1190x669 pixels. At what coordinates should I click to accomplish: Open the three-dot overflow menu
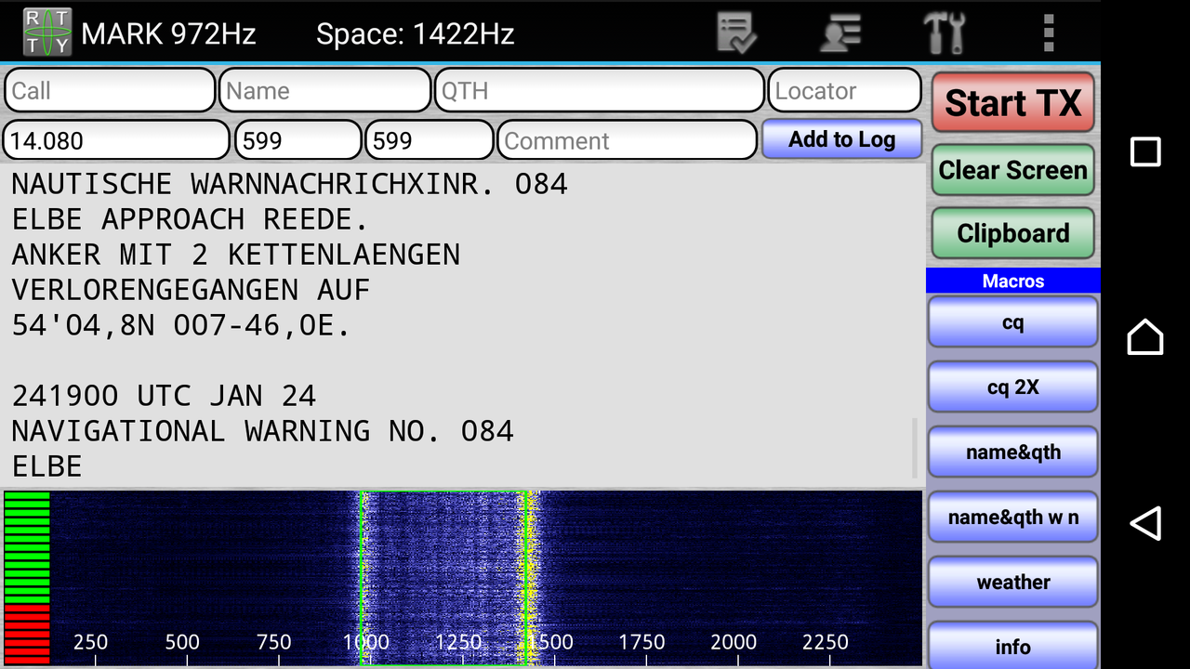tap(1049, 33)
